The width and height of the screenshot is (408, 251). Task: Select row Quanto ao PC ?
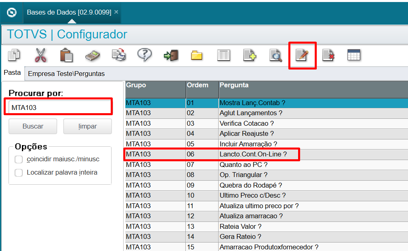point(266,165)
